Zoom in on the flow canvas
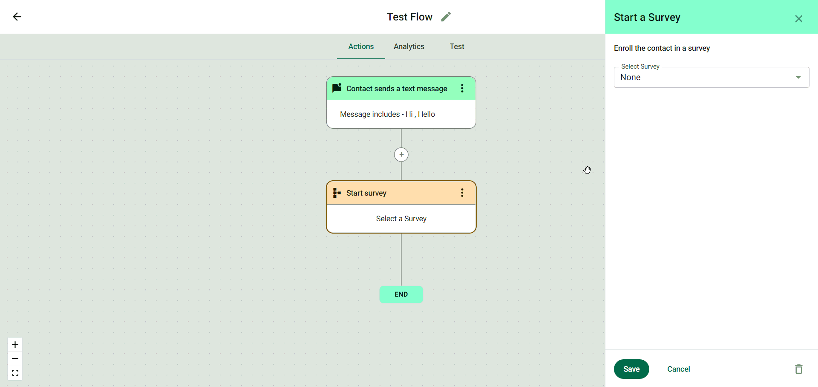This screenshot has height=387, width=818. pyautogui.click(x=15, y=344)
